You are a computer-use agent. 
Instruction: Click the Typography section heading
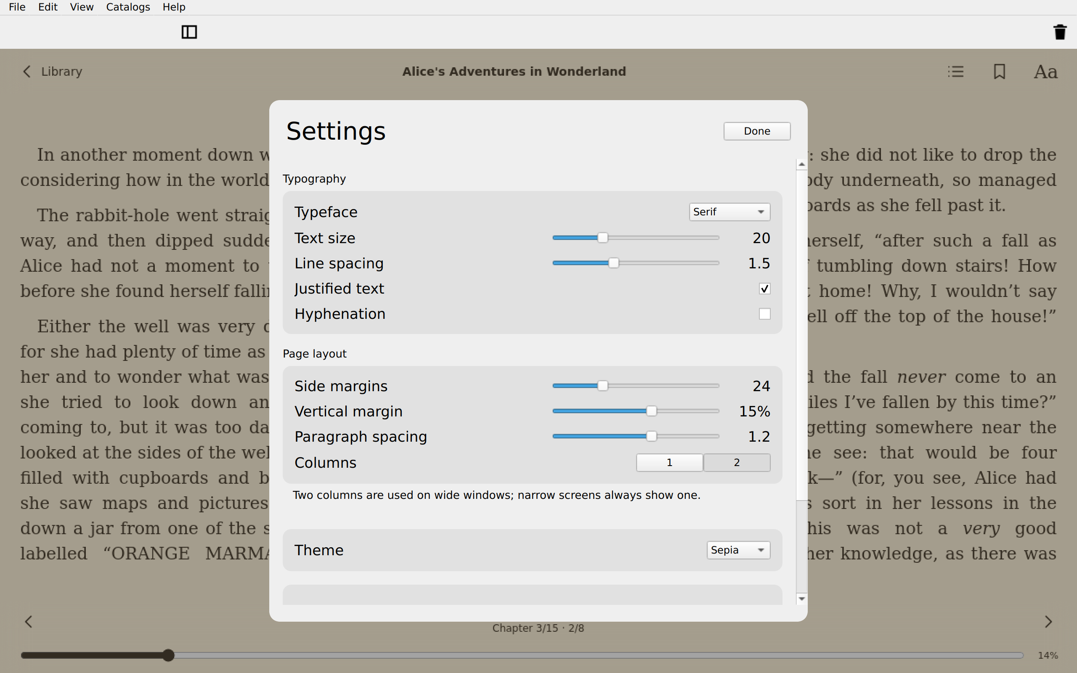point(314,179)
